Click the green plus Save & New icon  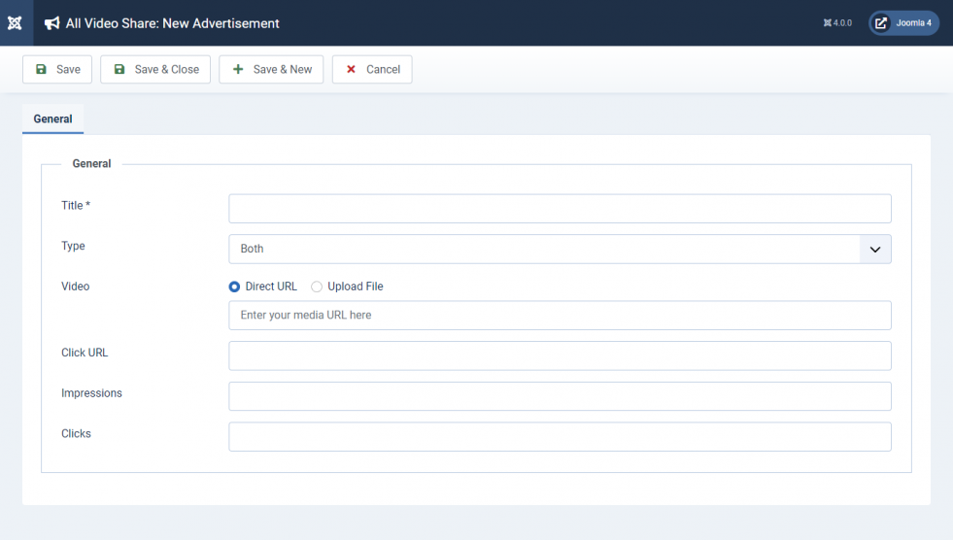coord(238,69)
